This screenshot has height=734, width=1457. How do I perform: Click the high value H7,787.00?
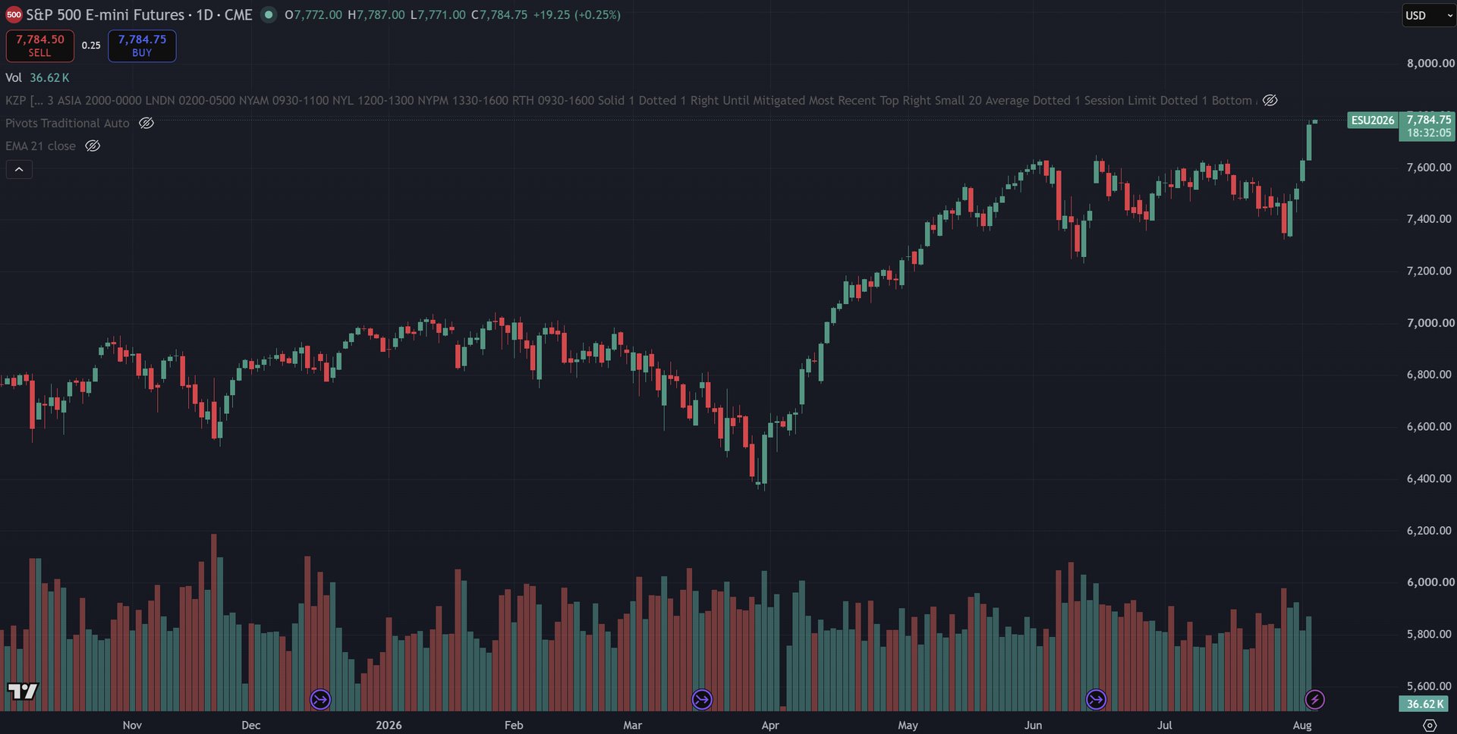[376, 14]
